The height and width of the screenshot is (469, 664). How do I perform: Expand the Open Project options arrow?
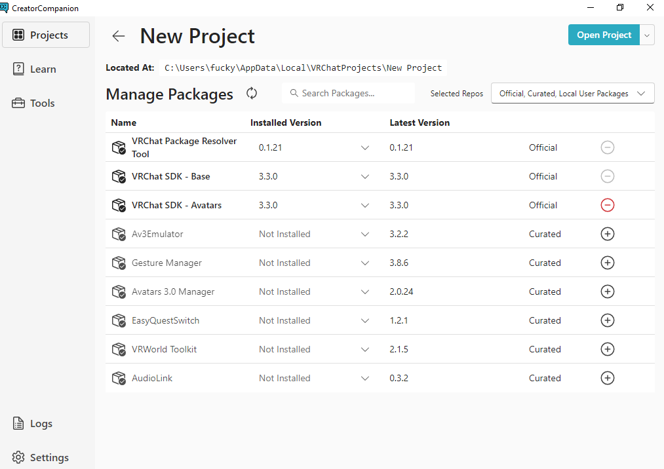(x=647, y=35)
